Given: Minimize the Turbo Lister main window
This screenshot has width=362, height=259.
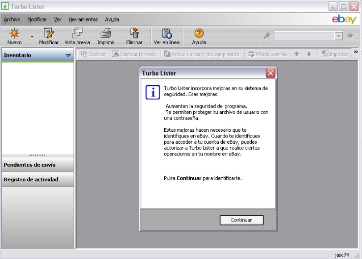Looking at the screenshot, I should click(333, 6).
